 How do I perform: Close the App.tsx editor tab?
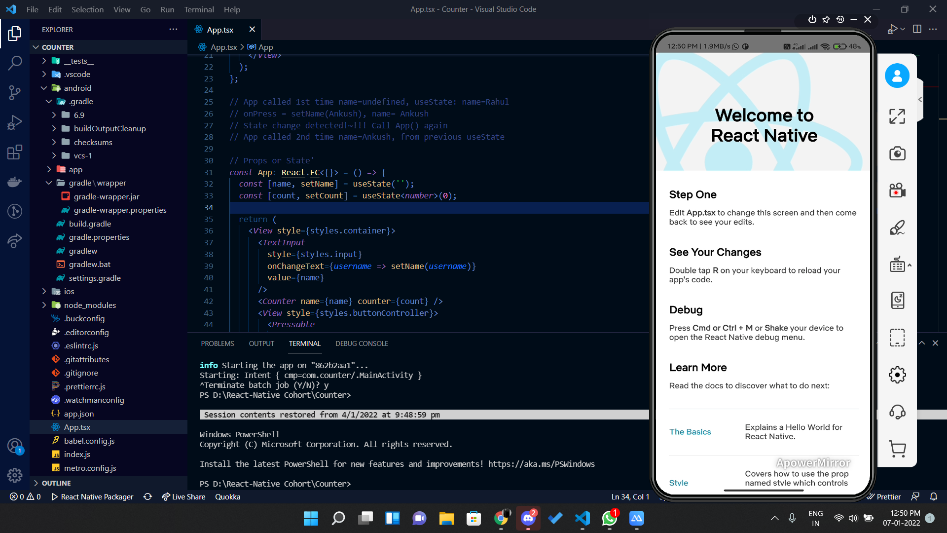click(252, 29)
